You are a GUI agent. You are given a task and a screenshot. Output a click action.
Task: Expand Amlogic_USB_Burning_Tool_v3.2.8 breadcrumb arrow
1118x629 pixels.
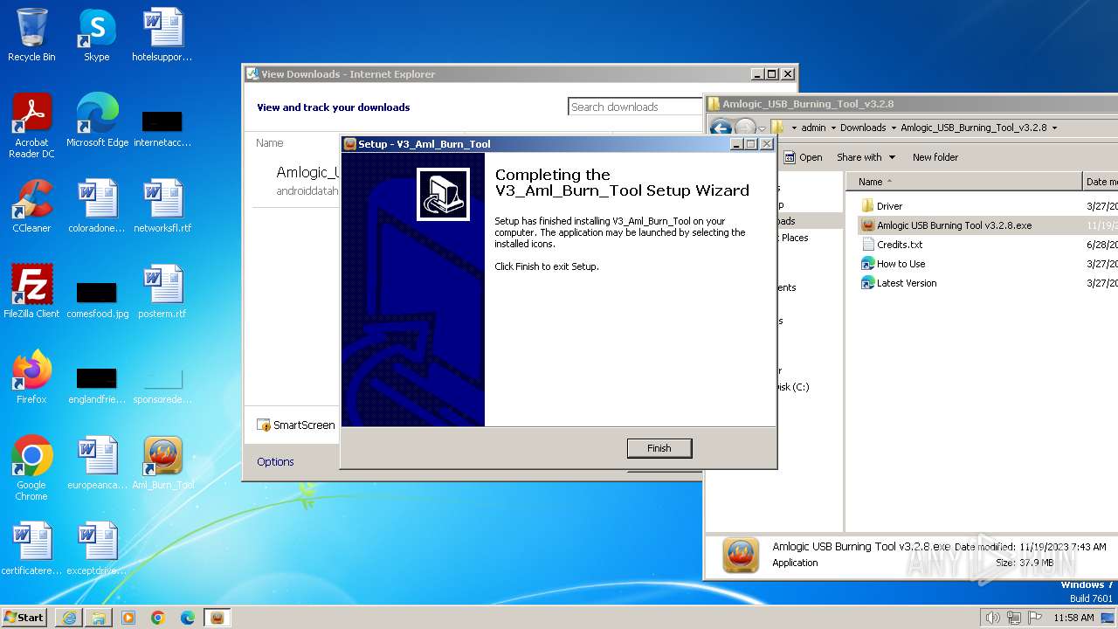pos(1054,128)
